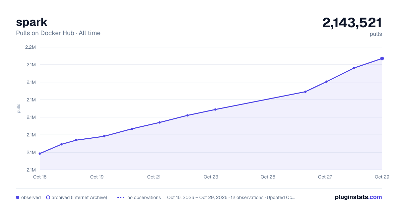Select the first data point at the chart's left edge

(40, 154)
